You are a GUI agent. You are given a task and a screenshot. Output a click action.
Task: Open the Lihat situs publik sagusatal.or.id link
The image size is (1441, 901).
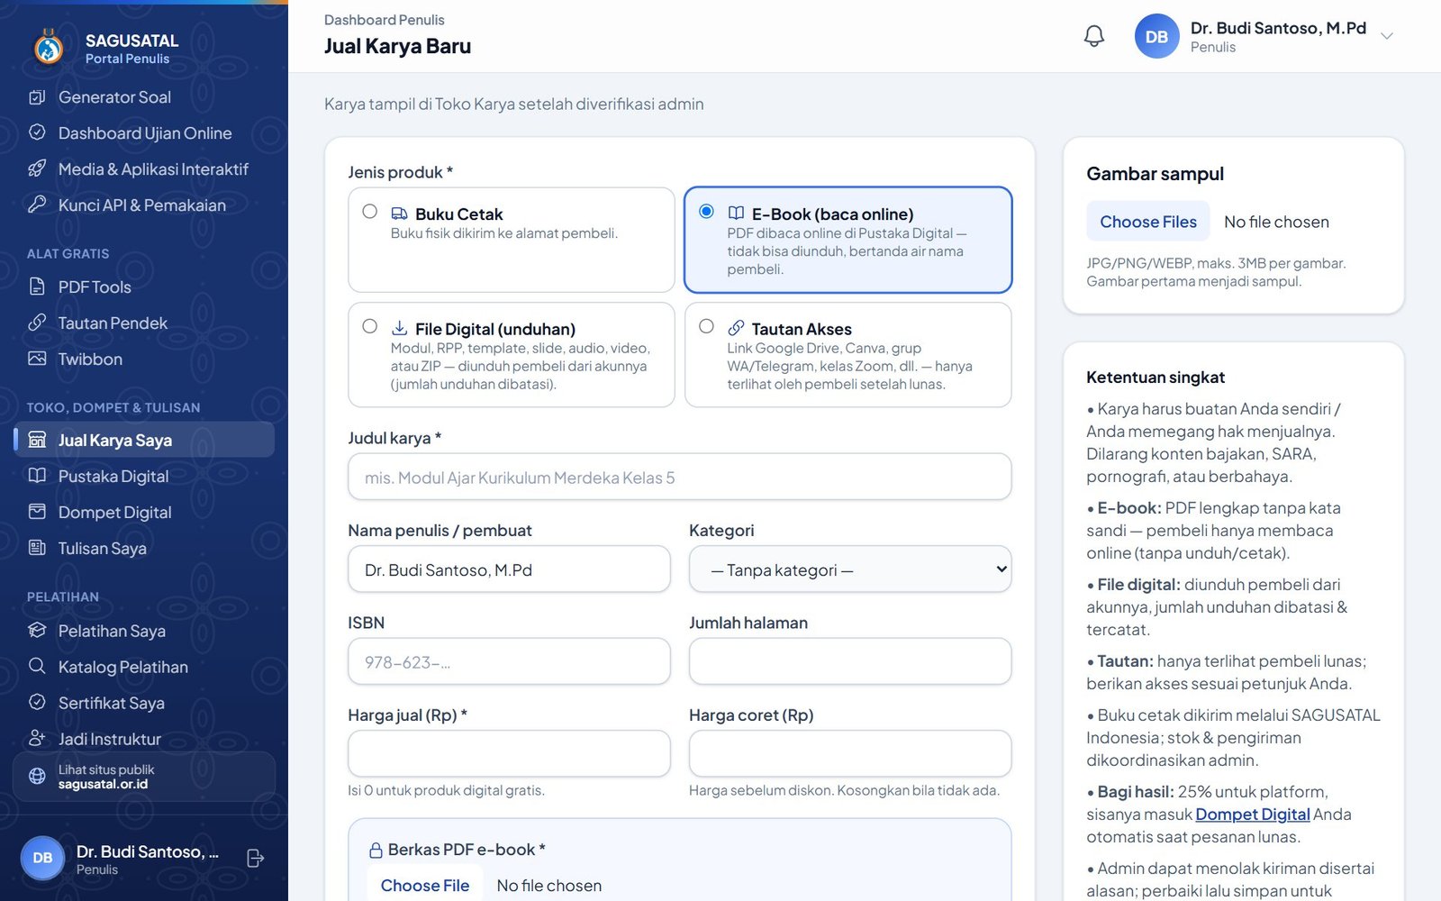(x=144, y=777)
